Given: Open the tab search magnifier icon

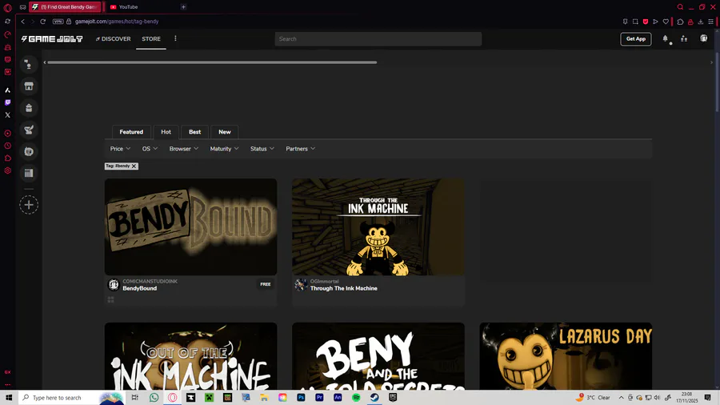Looking at the screenshot, I should (680, 7).
